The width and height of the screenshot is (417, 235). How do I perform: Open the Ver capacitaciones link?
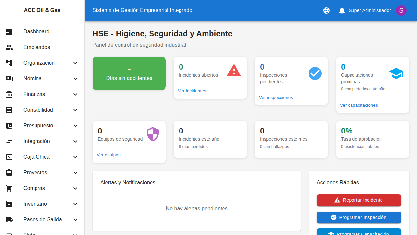(x=359, y=105)
